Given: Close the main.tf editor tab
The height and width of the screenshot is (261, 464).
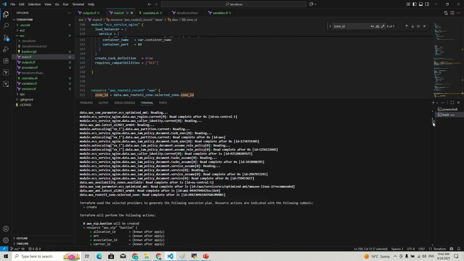Looking at the screenshot, I should click(132, 13).
